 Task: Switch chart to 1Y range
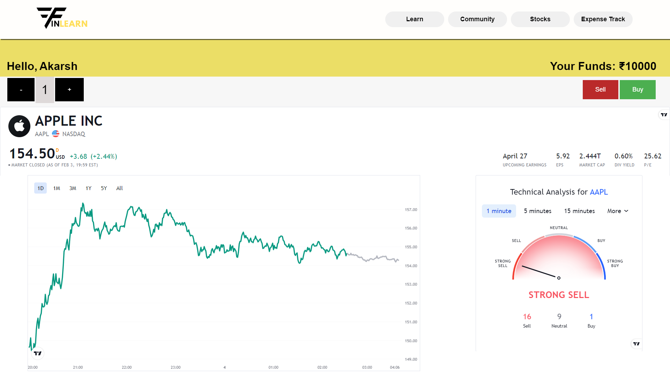pos(89,188)
